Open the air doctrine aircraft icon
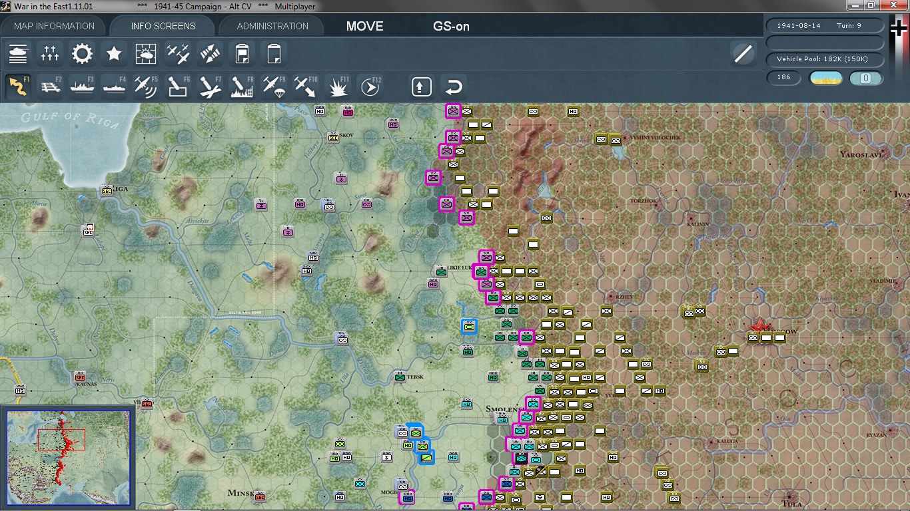The height and width of the screenshot is (511, 910). click(178, 53)
